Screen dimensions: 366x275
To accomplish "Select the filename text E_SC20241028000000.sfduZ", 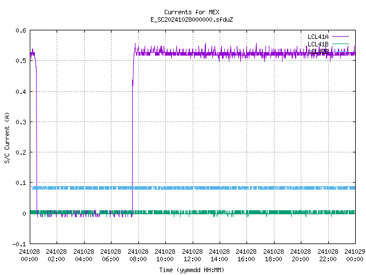I will (x=192, y=19).
